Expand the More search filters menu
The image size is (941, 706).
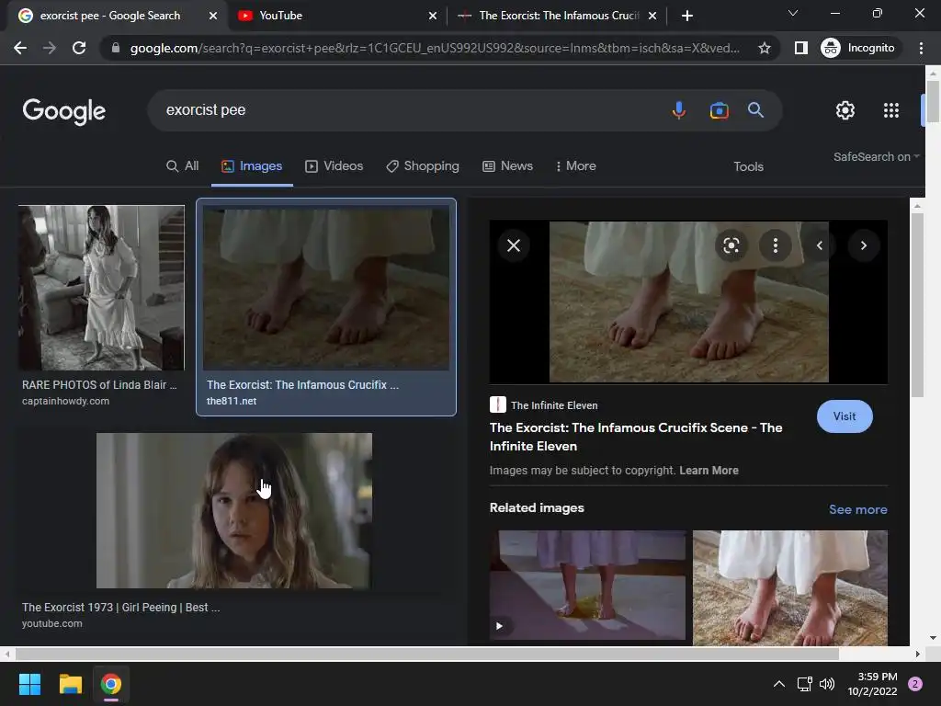tap(575, 166)
